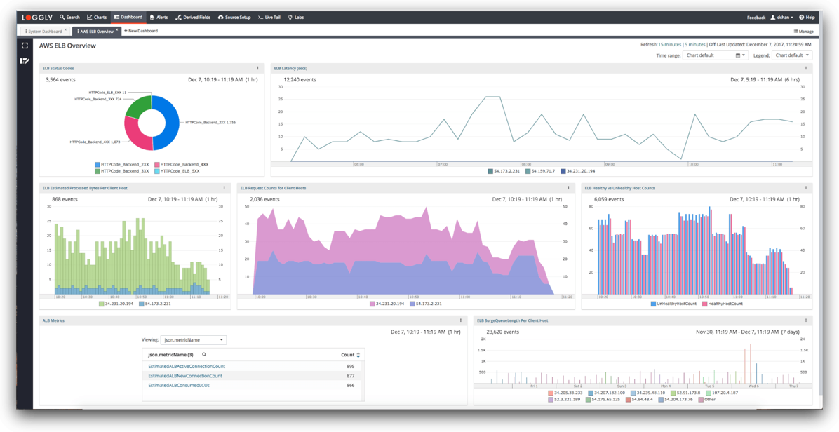This screenshot has width=839, height=432.
Task: Click the fullscreen expand icon in left sidebar
Action: (25, 46)
